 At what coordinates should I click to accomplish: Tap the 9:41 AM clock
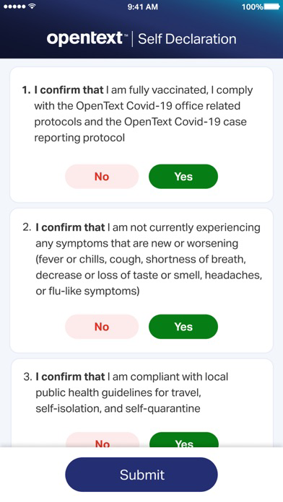pyautogui.click(x=143, y=6)
